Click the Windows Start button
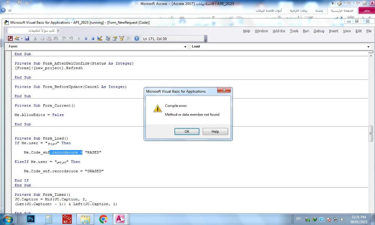375x225 pixels. 7,219
